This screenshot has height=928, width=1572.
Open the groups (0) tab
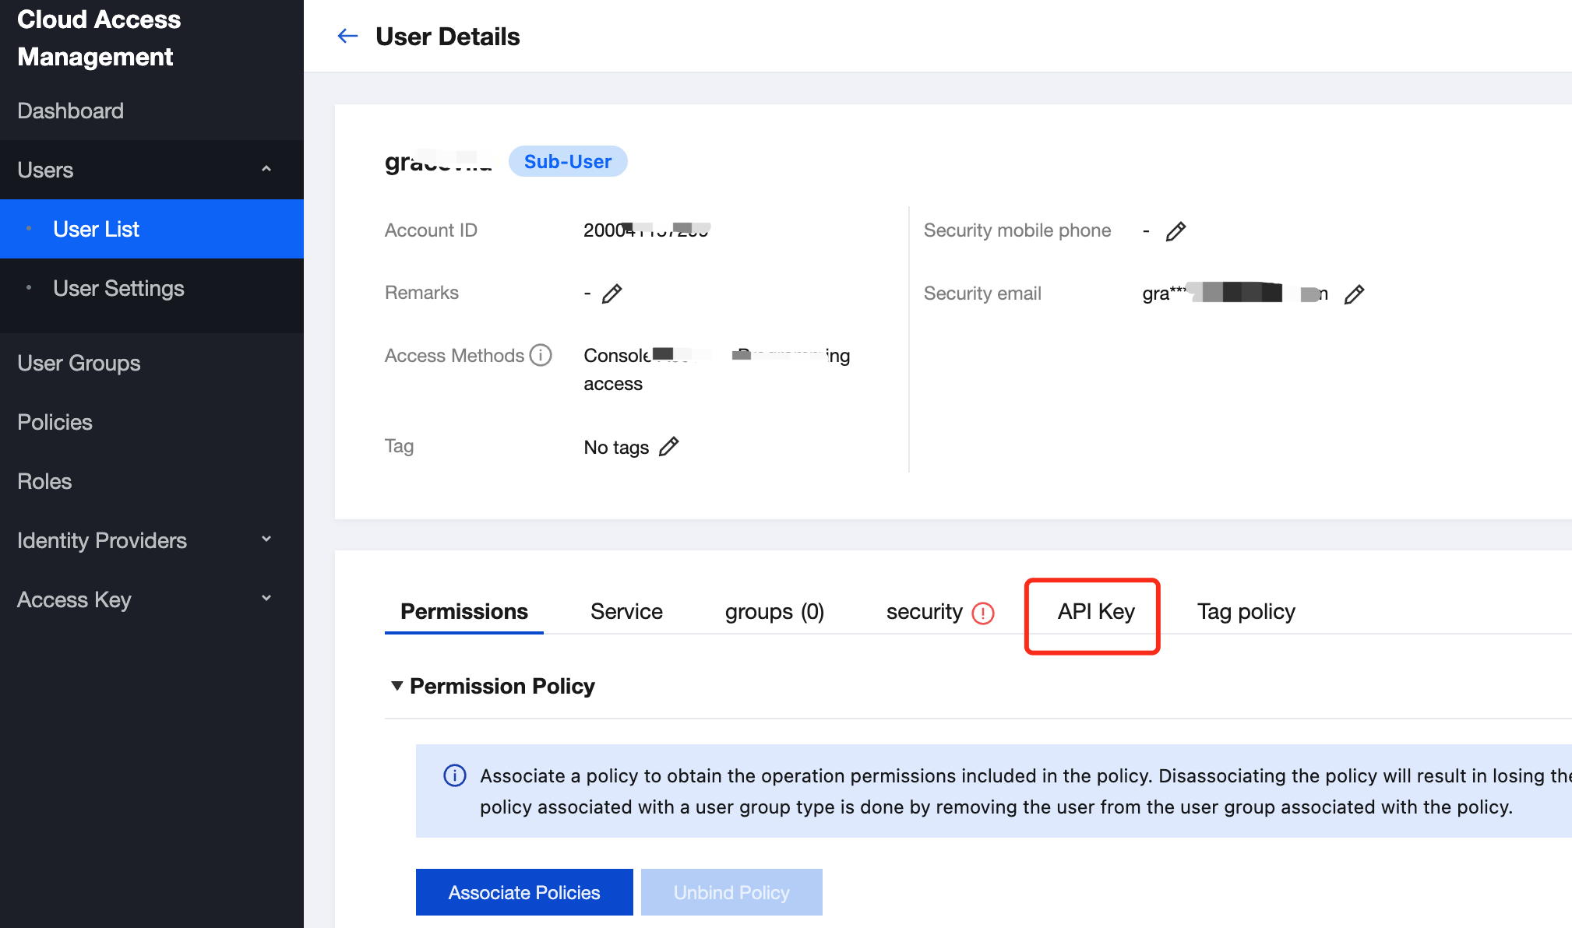(x=774, y=612)
